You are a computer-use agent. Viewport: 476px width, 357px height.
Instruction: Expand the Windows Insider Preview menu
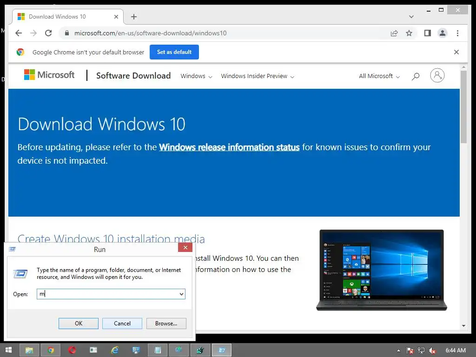pos(258,76)
